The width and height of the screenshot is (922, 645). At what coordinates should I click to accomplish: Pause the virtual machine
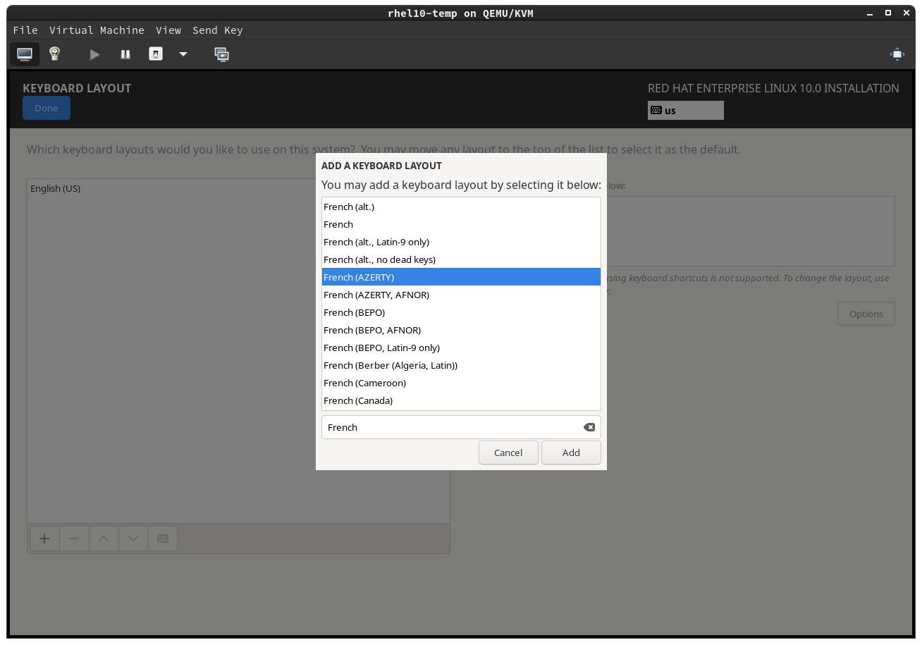click(125, 54)
